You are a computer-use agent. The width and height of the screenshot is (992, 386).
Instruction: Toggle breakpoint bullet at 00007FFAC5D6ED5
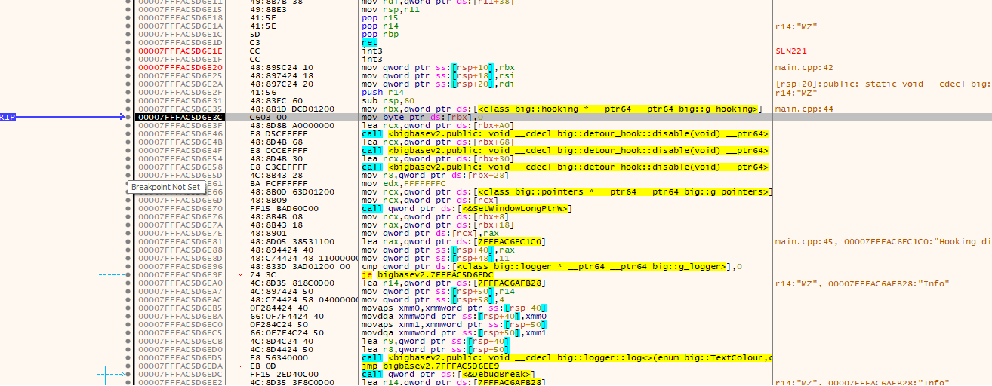click(128, 358)
